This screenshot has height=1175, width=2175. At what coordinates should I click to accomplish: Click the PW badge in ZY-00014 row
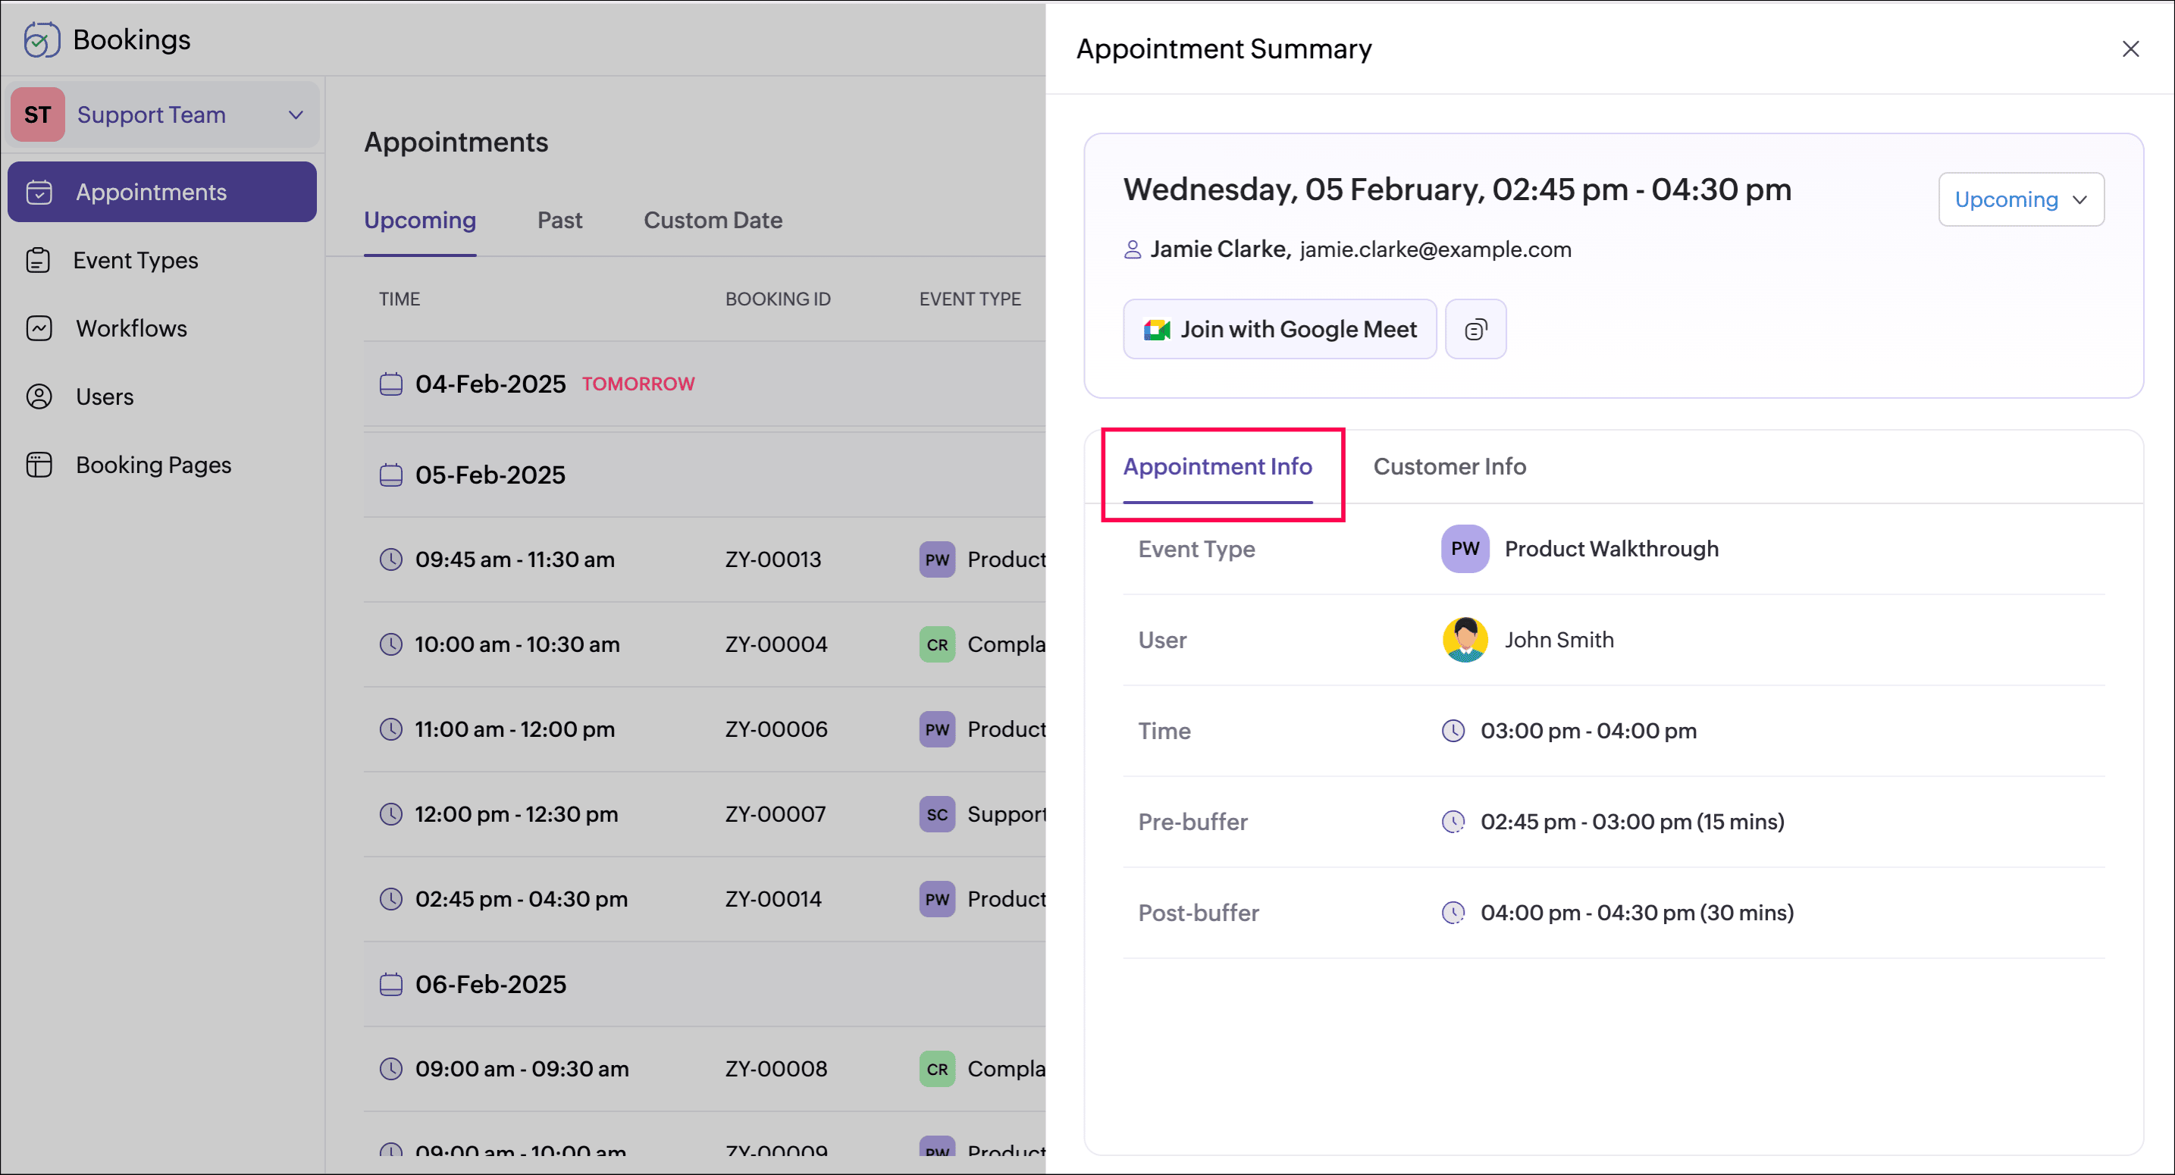[937, 900]
